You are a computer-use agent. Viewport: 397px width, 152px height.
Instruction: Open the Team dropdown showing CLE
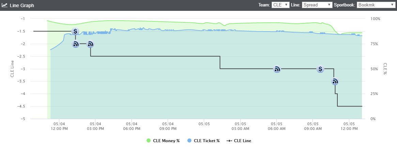point(280,5)
